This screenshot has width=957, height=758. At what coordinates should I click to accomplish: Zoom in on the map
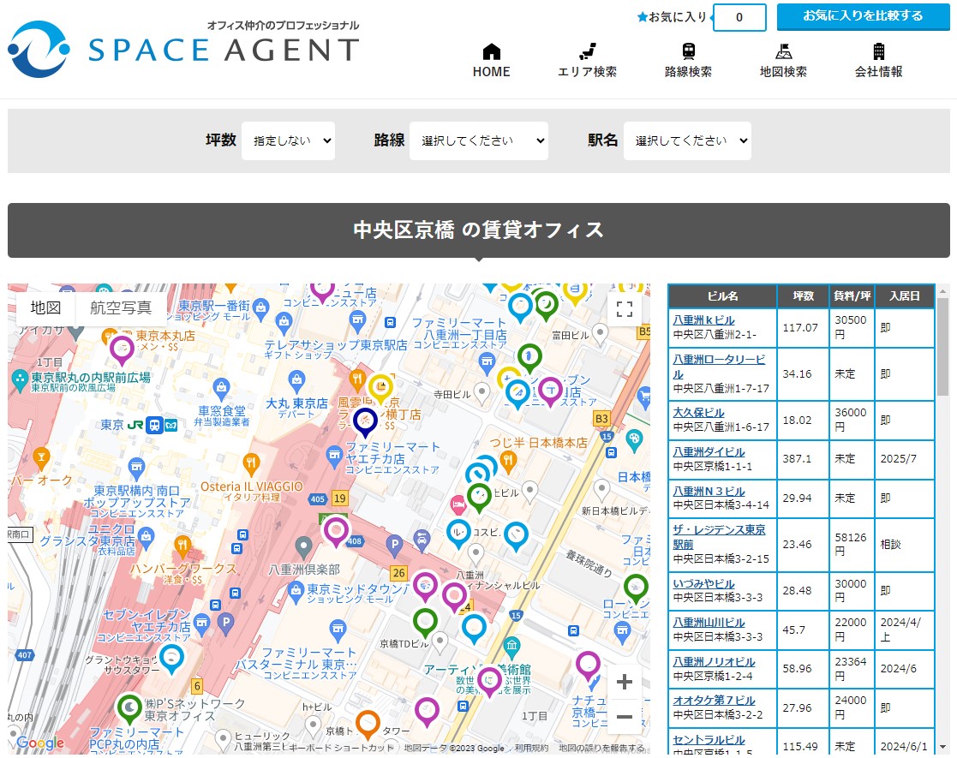click(625, 682)
